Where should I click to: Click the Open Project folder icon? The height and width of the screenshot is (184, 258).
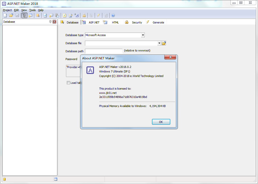(11, 15)
